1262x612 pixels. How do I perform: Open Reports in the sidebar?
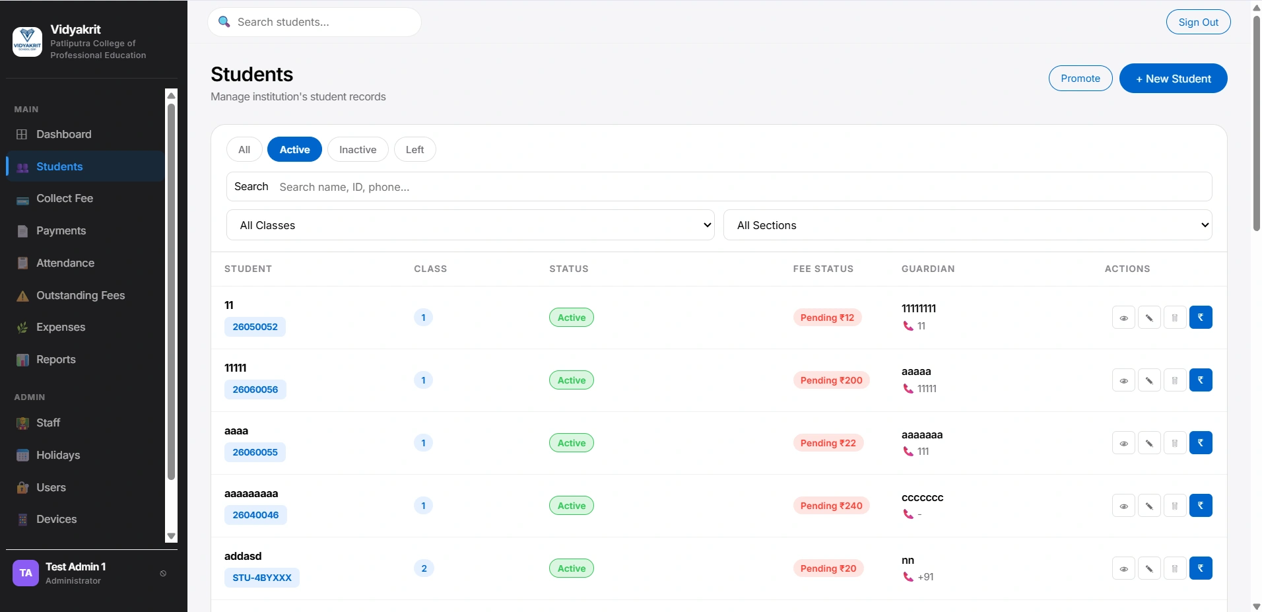click(x=84, y=359)
